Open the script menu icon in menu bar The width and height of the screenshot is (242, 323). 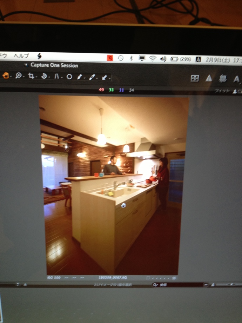click(39, 56)
